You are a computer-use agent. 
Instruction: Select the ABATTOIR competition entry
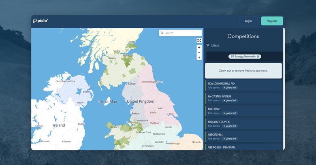point(243,111)
